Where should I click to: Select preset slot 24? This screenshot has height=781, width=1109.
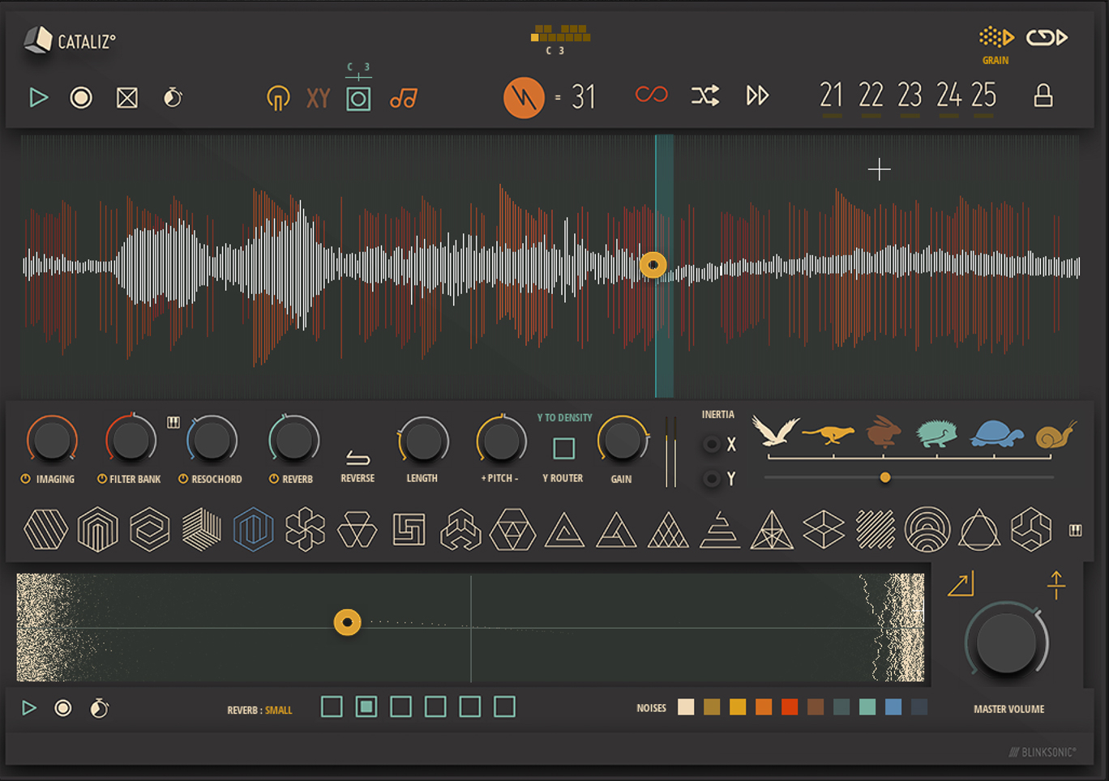pyautogui.click(x=948, y=96)
